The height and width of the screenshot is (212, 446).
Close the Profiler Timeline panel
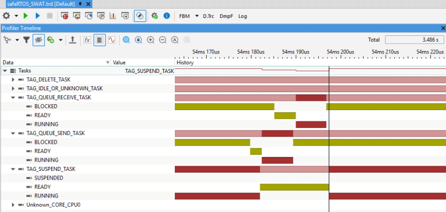[443, 28]
